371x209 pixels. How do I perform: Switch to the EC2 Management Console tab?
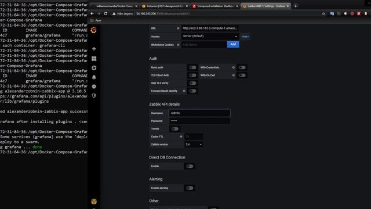[x=165, y=6]
